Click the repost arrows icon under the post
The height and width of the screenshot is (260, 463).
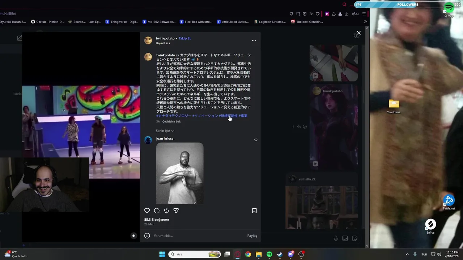[x=166, y=211]
